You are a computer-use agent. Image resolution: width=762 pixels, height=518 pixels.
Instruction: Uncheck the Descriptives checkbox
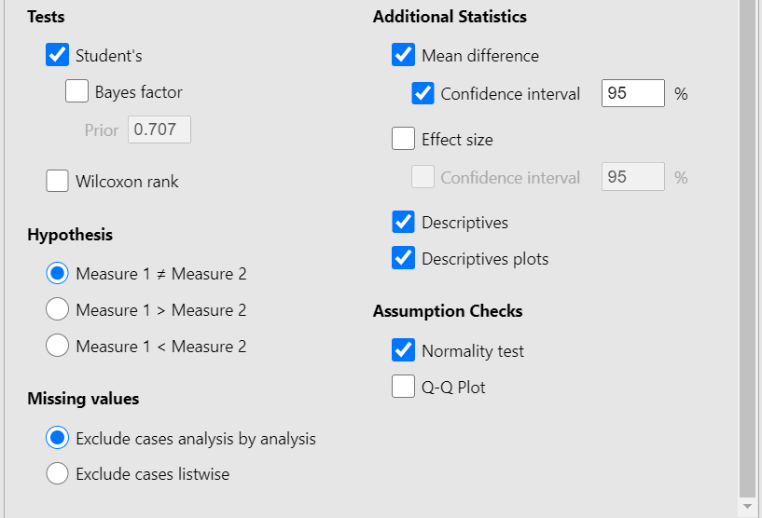pyautogui.click(x=404, y=222)
